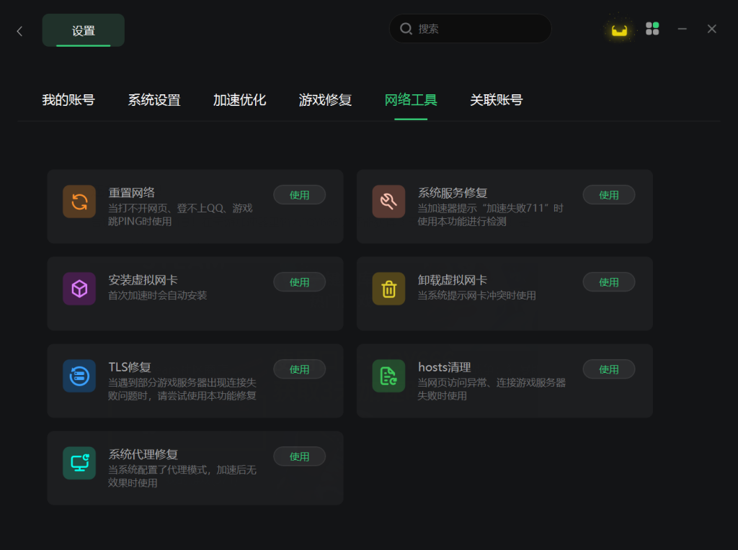The image size is (738, 550).
Task: Click 使用 button for 系统代理修复
Action: pyautogui.click(x=299, y=456)
